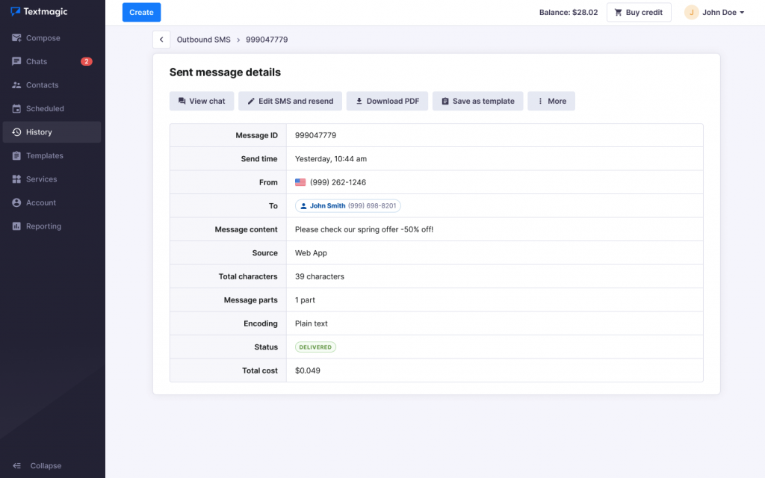This screenshot has height=478, width=765.
Task: Open the Outbound SMS breadcrumb link
Action: (x=203, y=40)
